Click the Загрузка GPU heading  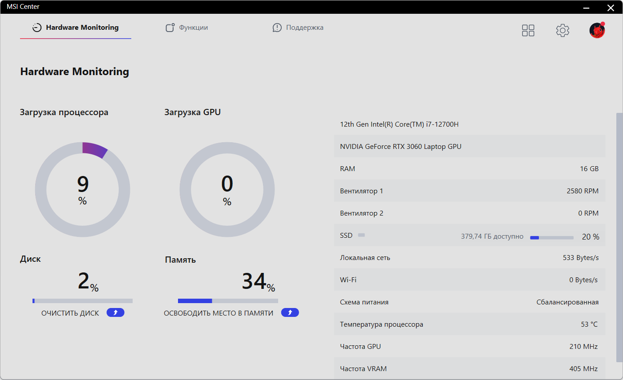[x=193, y=112]
